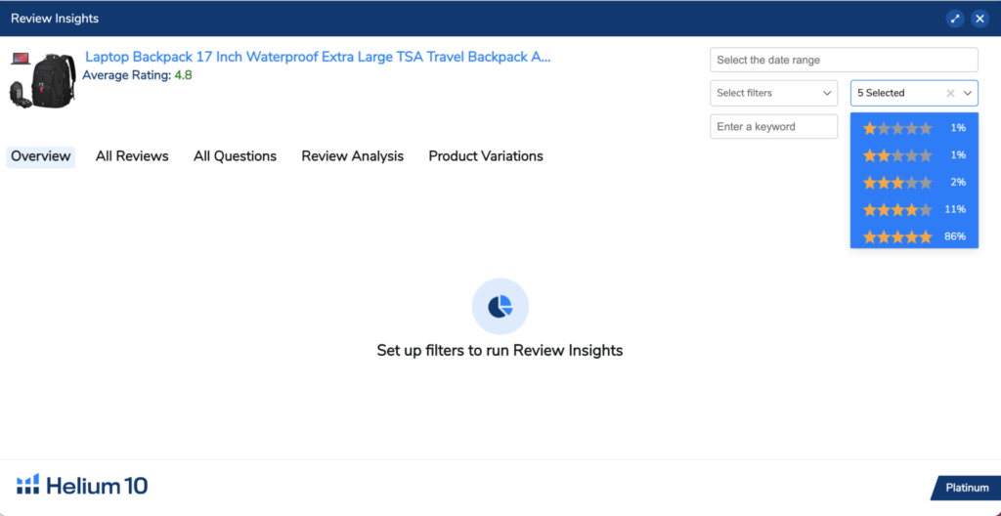Deselect the 4-star rating option
Screen dimensions: 1001x516
coord(914,209)
